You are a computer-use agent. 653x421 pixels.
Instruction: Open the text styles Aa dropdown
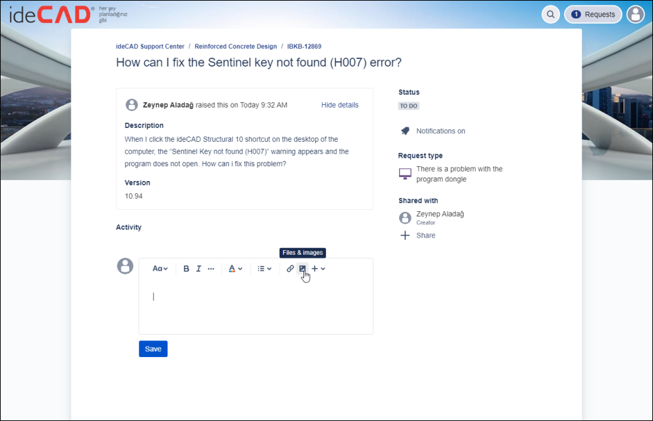(160, 269)
